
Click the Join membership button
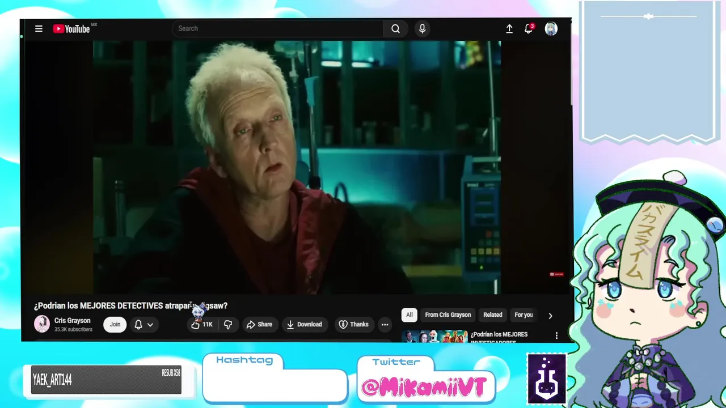click(115, 324)
